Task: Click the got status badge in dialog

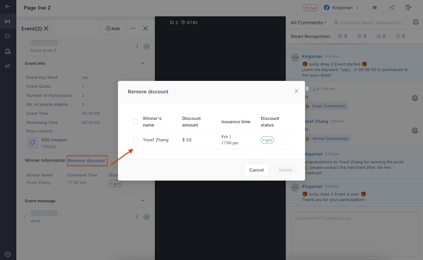Action: 267,140
